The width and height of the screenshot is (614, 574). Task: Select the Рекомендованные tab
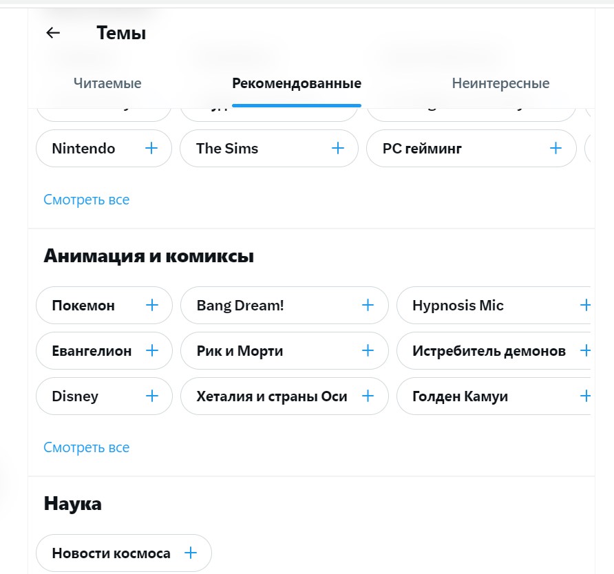(x=297, y=83)
